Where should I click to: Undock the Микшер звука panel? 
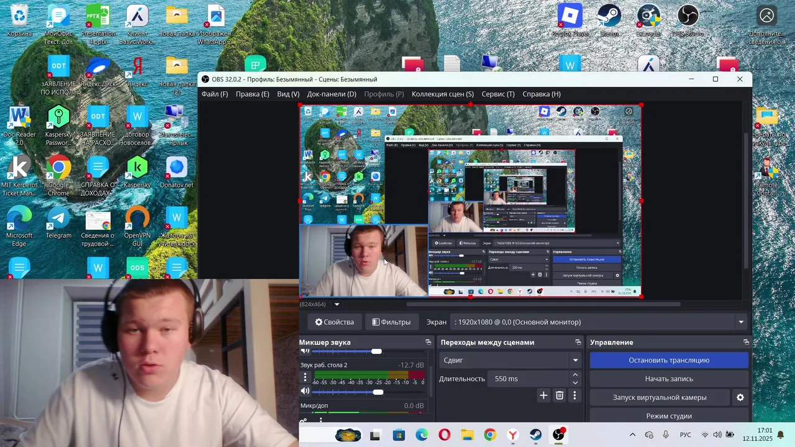(428, 342)
